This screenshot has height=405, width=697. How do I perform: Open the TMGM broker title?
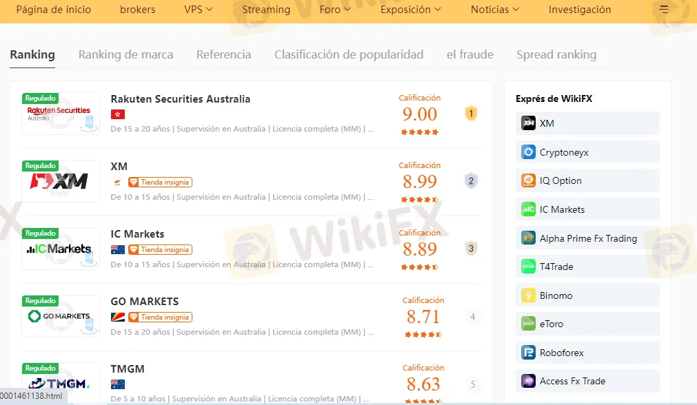click(128, 369)
